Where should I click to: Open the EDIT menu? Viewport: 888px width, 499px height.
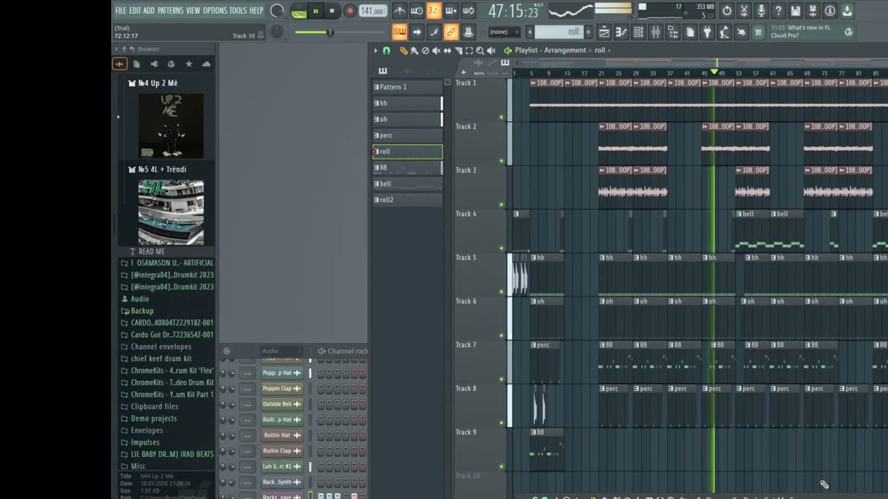[x=135, y=10]
